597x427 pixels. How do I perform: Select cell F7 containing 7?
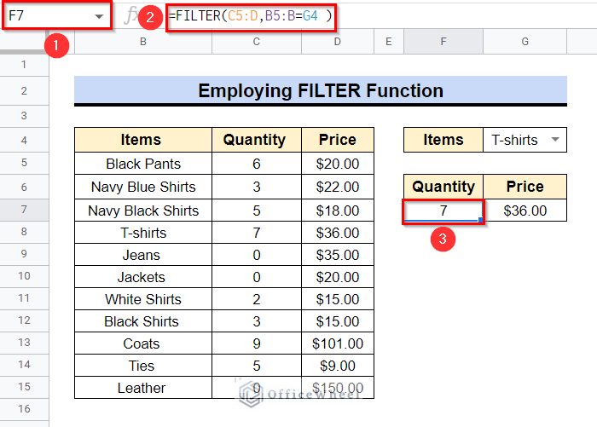coord(443,210)
